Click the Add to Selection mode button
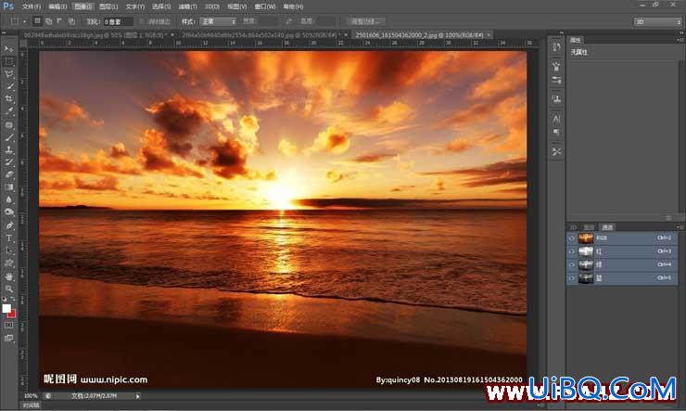Image resolution: width=686 pixels, height=411 pixels. point(48,21)
